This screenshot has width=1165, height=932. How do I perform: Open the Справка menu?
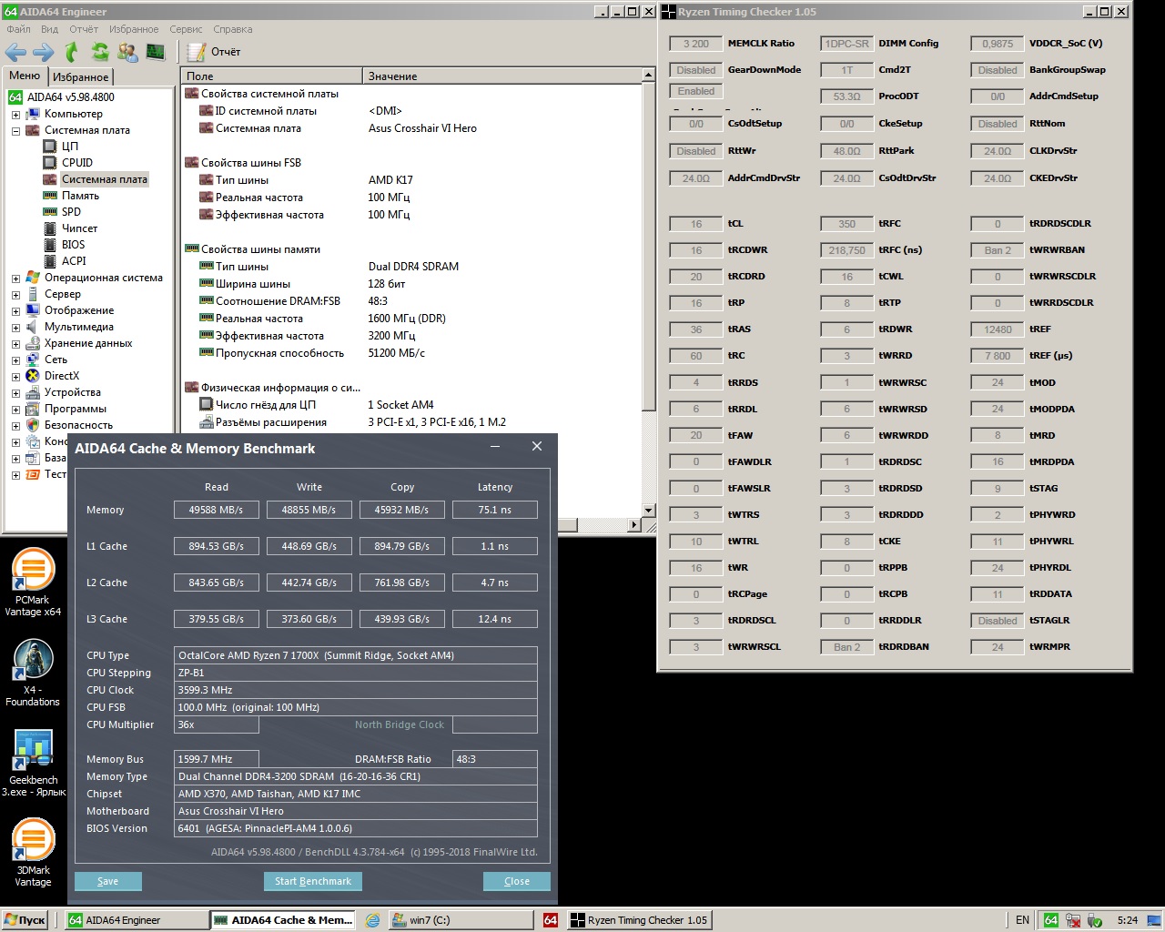point(233,29)
